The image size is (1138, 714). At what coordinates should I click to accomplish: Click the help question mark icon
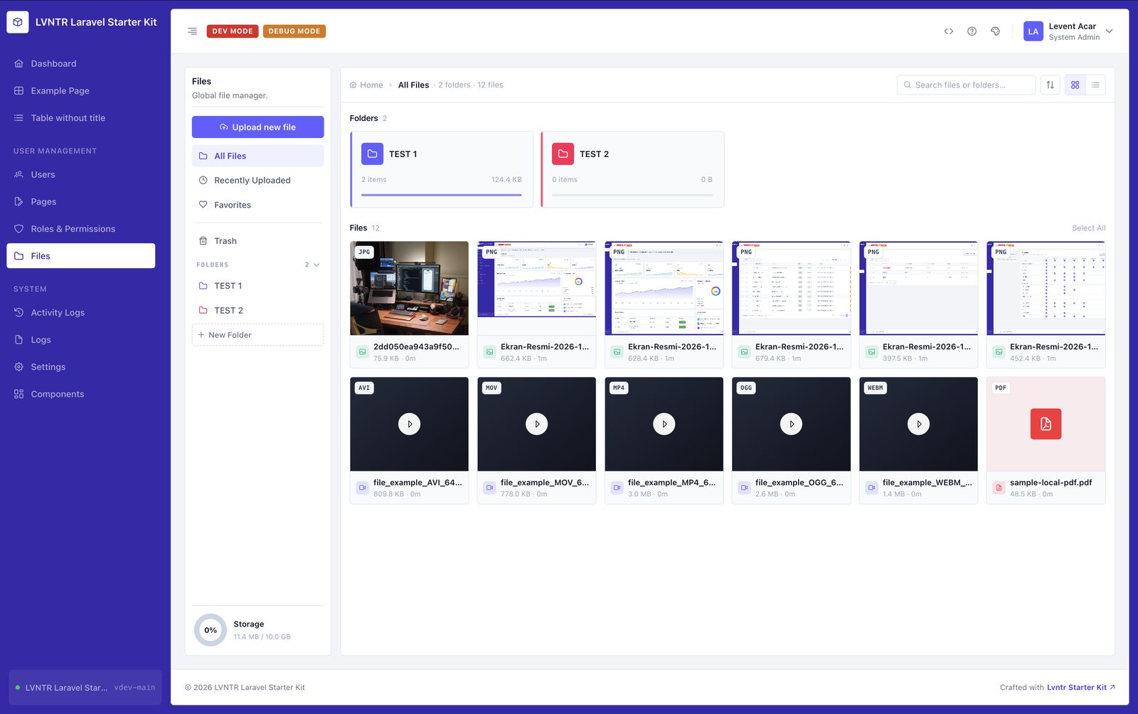(x=972, y=31)
